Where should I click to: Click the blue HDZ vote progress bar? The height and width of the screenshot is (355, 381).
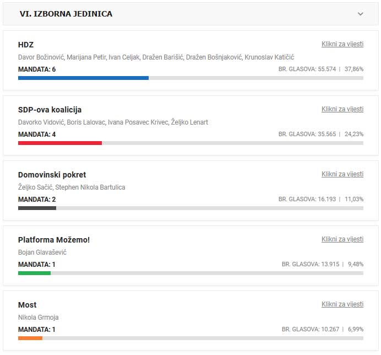(x=83, y=78)
